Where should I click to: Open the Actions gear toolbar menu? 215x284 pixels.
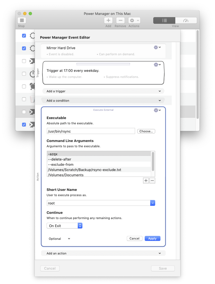click(x=134, y=20)
